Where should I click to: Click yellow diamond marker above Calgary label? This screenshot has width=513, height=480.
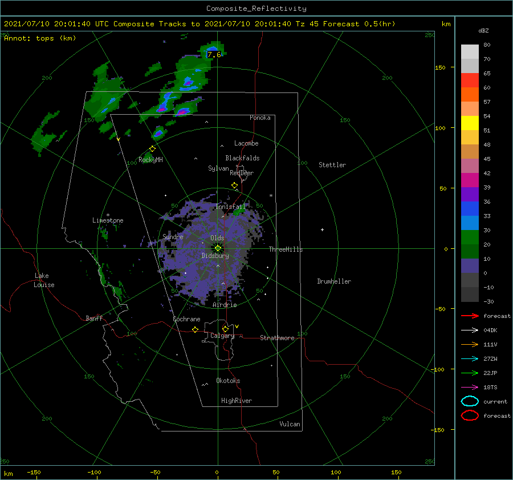coord(225,329)
